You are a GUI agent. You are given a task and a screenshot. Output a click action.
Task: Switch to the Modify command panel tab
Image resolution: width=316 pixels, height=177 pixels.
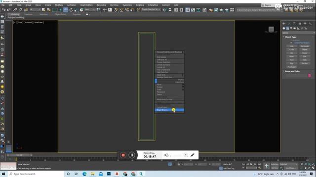(x=289, y=24)
